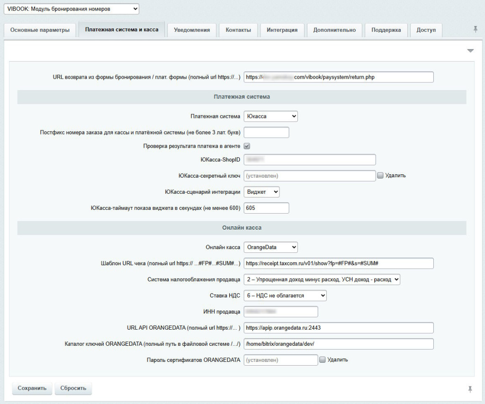
Task: Toggle the payment result check in agent checkbox
Action: [247, 146]
